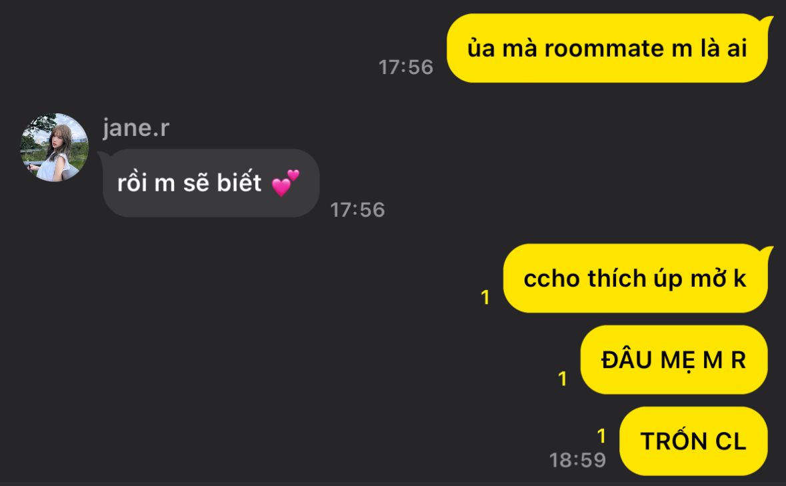This screenshot has width=786, height=486.
Task: Click the 18:59 timestamp
Action: tap(577, 460)
